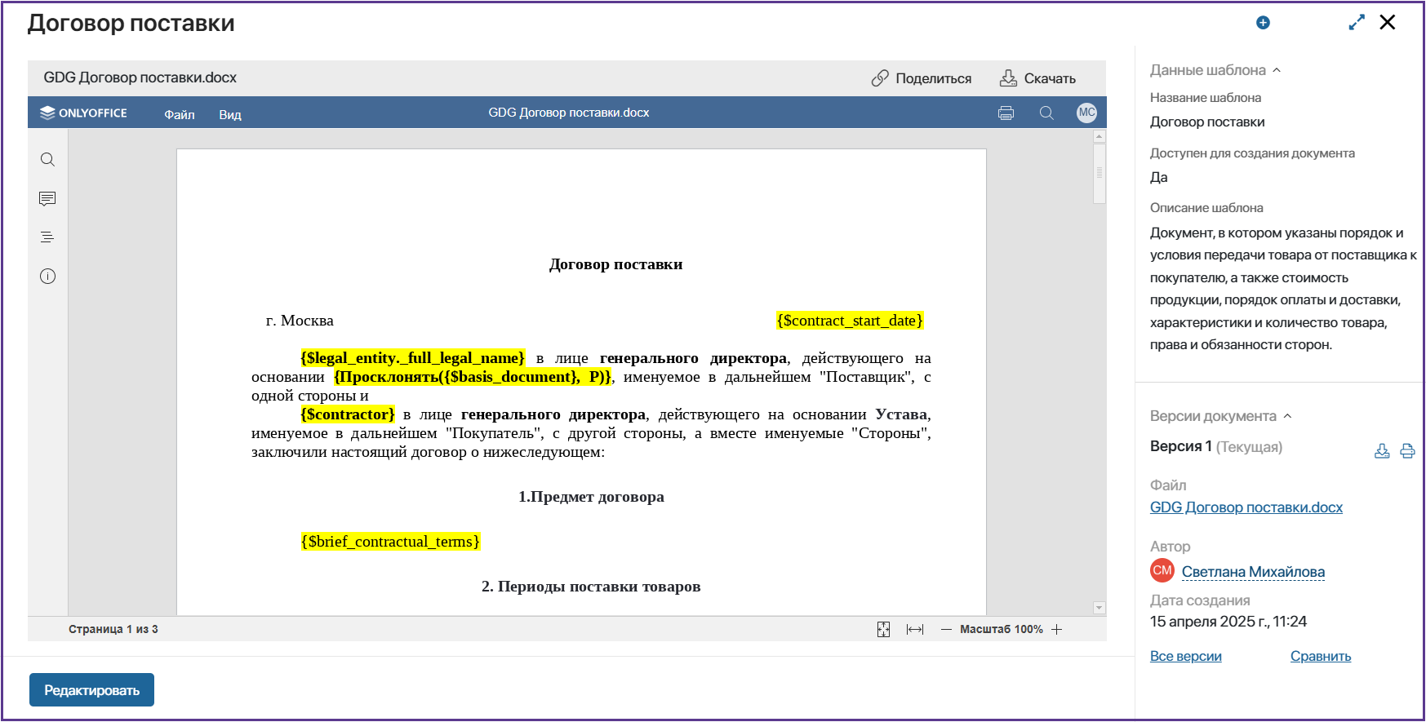Click the search icon in ONLYOFFICE header
Screen dimensions: 1426x722
1046,113
